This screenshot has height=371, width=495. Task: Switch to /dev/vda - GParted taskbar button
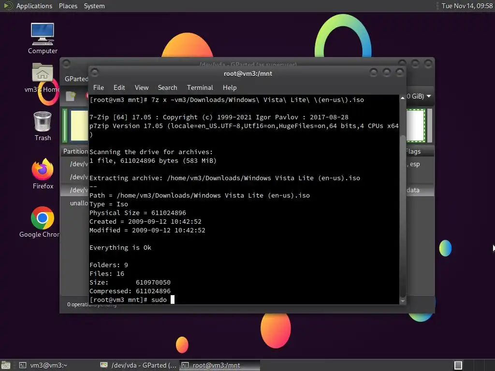pyautogui.click(x=139, y=365)
